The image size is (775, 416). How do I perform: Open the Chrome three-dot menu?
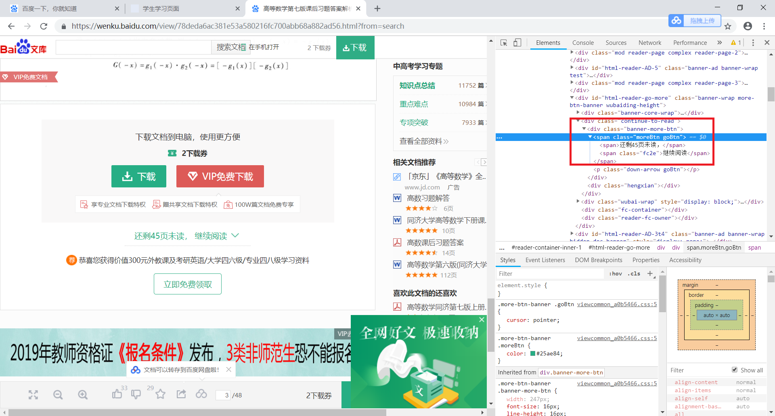[x=764, y=26]
